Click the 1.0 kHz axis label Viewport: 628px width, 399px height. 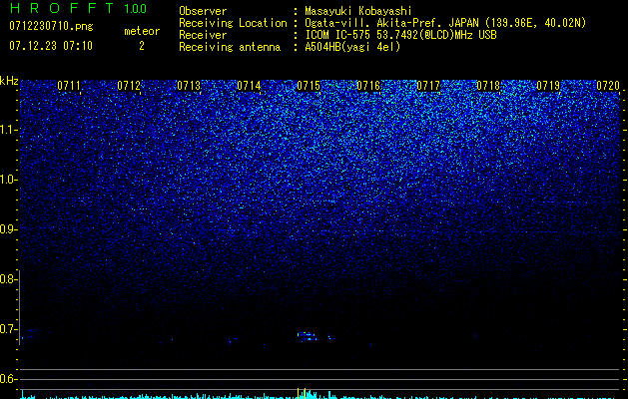pyautogui.click(x=8, y=180)
